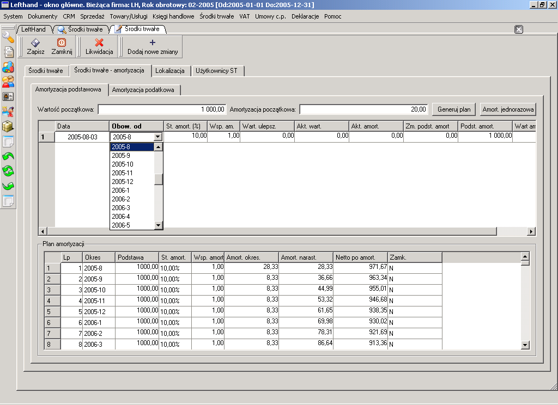Click the Zamknij toolbar button
The height and width of the screenshot is (405, 558).
tap(62, 47)
